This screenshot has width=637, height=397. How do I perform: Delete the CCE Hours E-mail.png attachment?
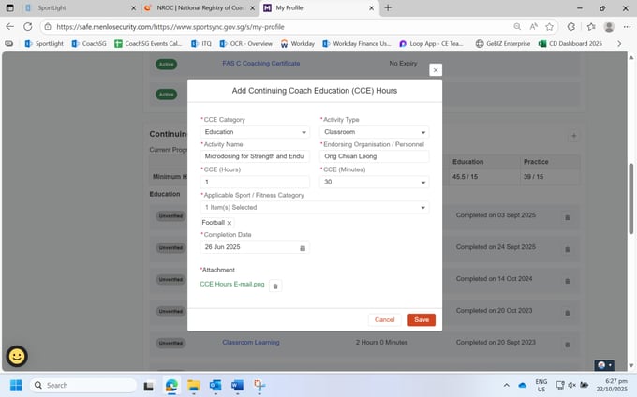coord(275,286)
